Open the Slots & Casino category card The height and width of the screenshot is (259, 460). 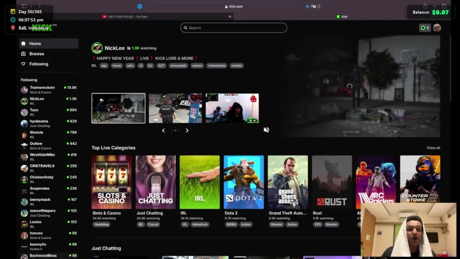pyautogui.click(x=111, y=182)
